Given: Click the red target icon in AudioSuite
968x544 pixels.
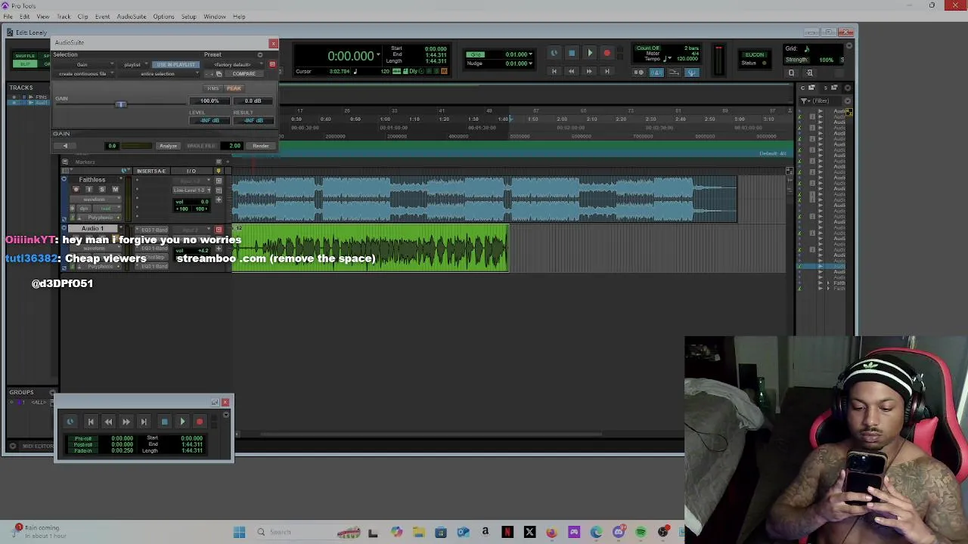Looking at the screenshot, I should pos(272,64).
